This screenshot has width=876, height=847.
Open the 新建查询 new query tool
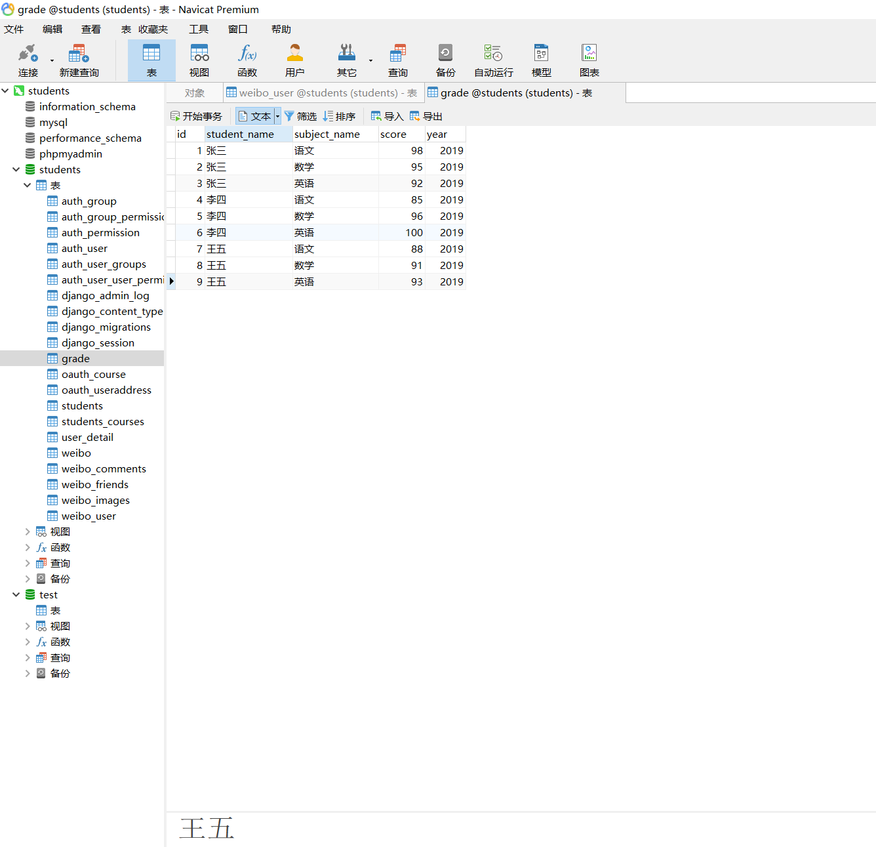[x=79, y=60]
